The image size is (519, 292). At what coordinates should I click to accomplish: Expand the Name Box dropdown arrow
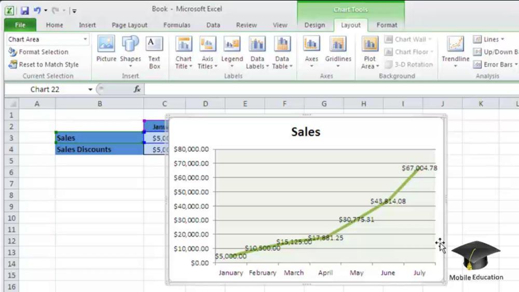click(x=90, y=89)
